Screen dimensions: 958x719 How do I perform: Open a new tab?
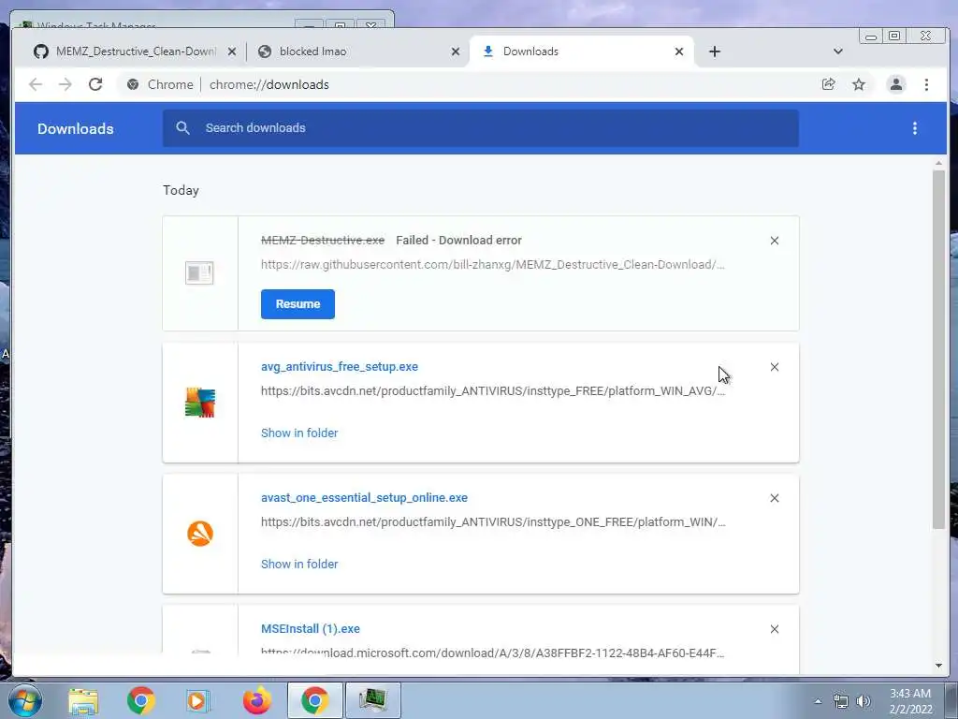[x=714, y=51]
